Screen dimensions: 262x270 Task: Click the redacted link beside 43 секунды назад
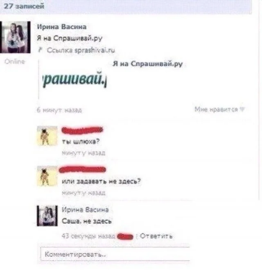[125, 236]
